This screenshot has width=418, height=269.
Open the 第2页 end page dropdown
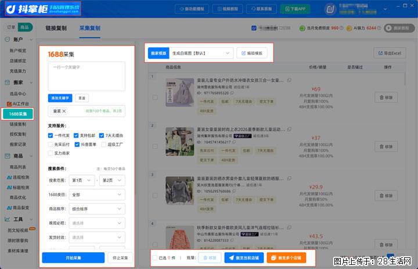(x=112, y=181)
